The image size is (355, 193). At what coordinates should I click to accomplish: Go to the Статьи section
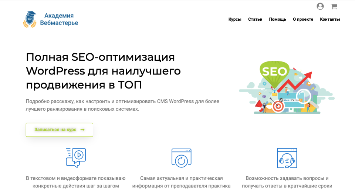(255, 19)
